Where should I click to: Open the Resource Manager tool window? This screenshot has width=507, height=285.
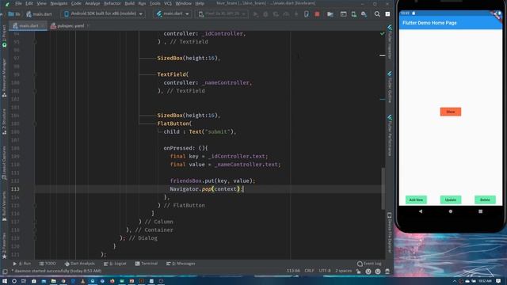coord(4,78)
